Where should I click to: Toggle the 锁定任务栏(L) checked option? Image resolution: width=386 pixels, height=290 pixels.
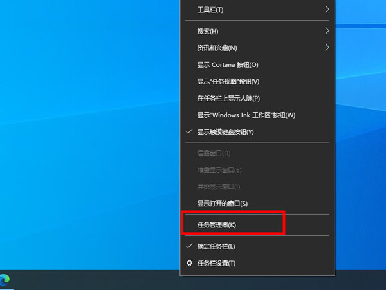(x=216, y=246)
